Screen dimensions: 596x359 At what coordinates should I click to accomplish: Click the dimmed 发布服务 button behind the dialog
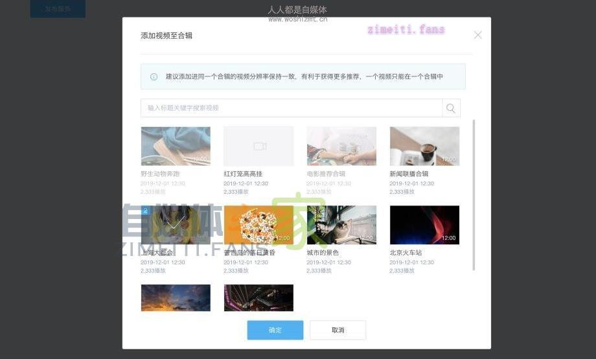(58, 8)
